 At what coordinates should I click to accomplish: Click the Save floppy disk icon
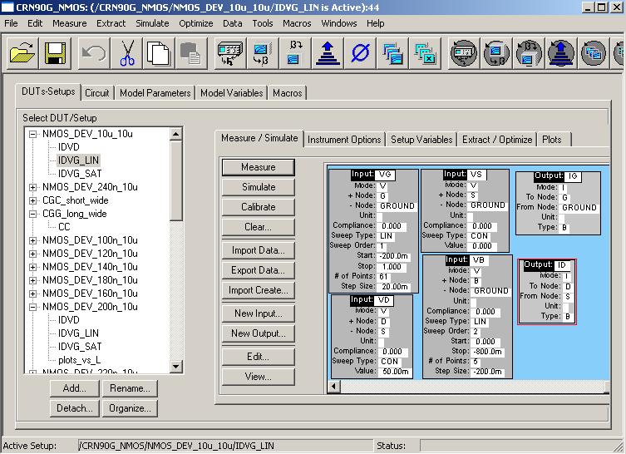click(x=55, y=53)
